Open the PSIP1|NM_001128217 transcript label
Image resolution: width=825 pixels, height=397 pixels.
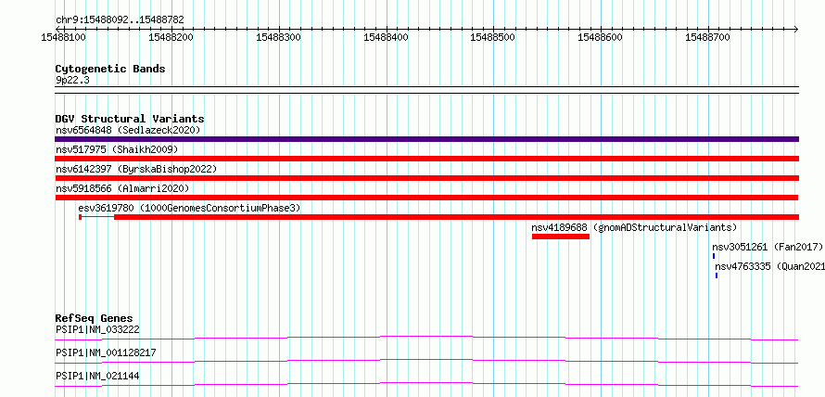[106, 352]
